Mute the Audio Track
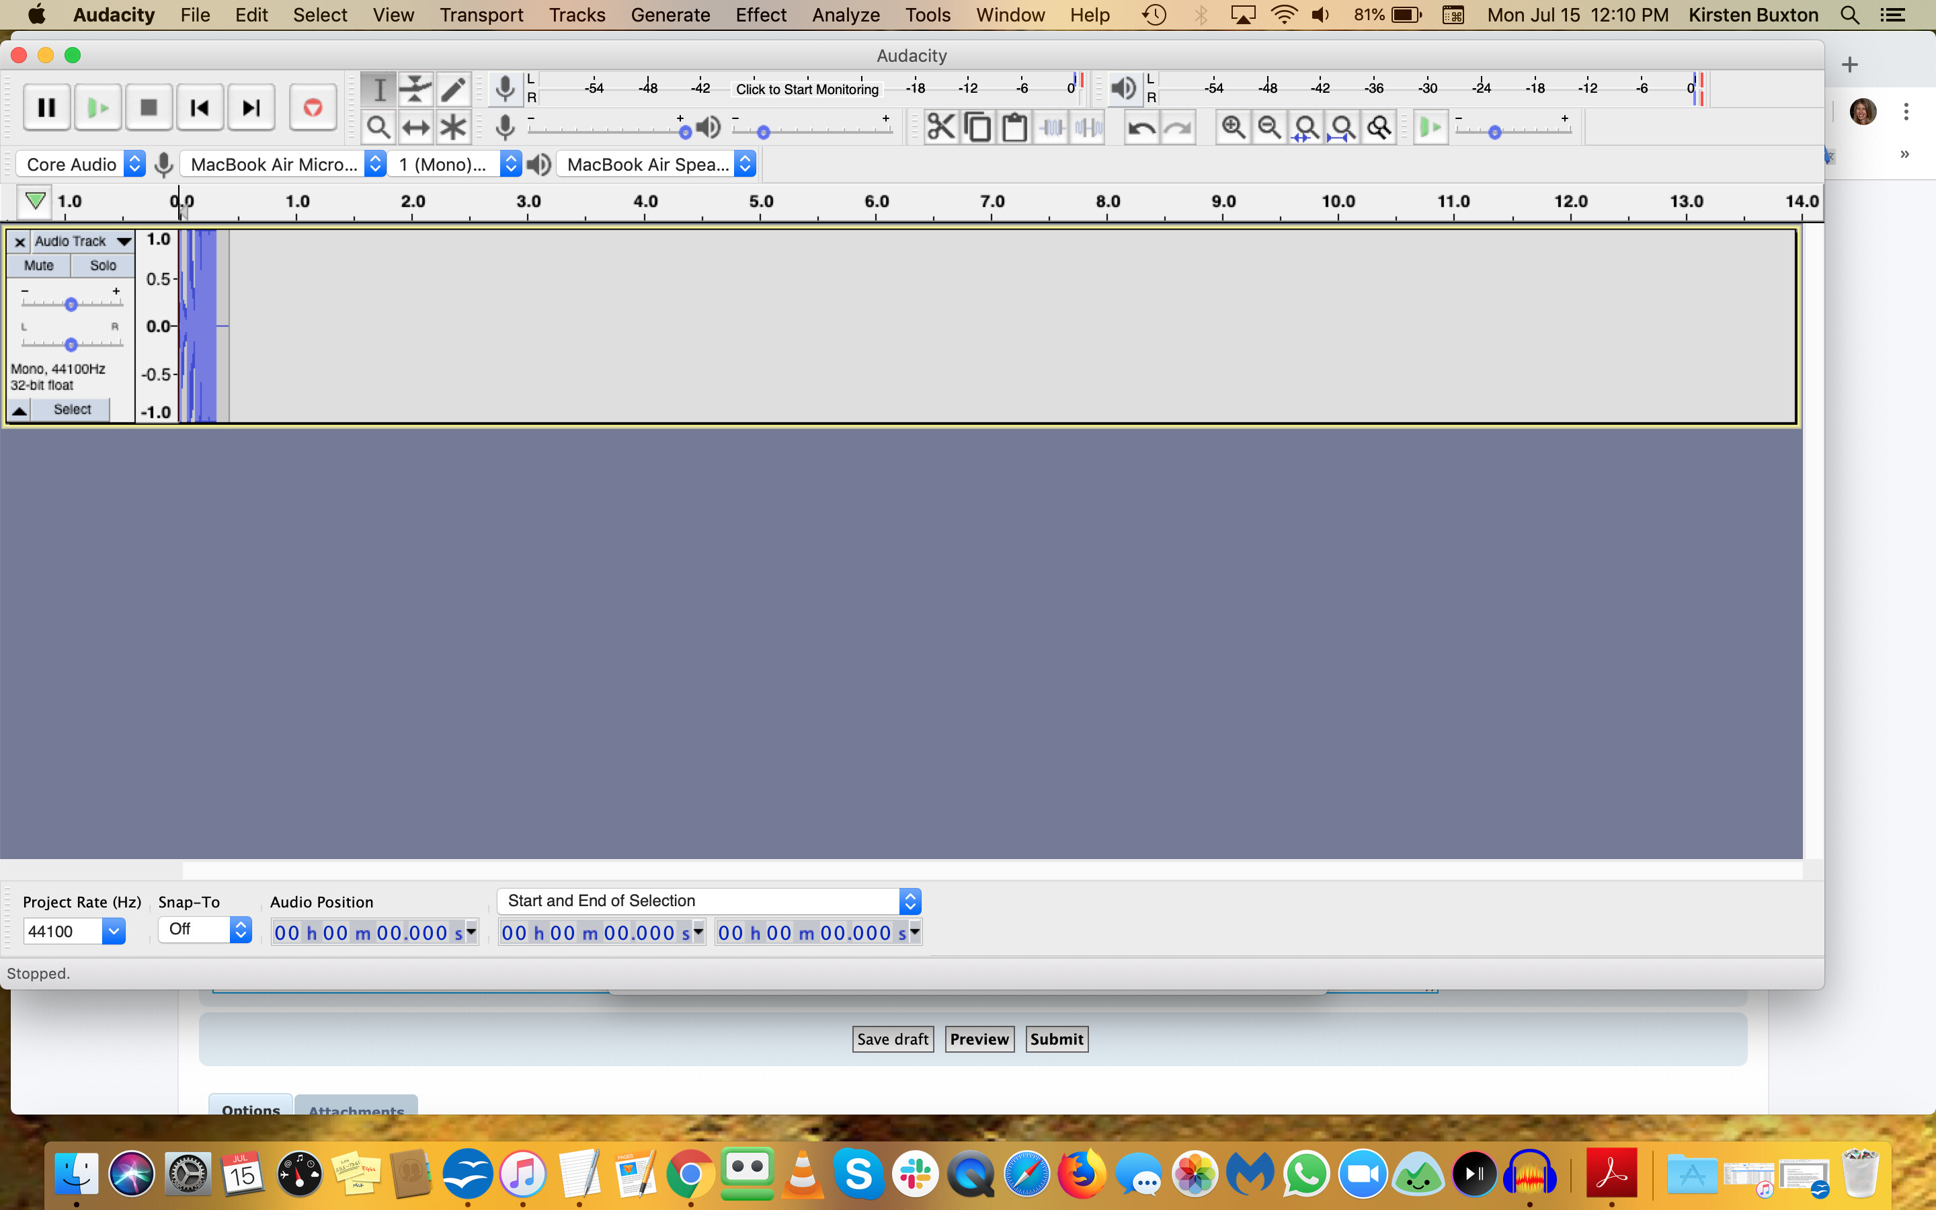1936x1210 pixels. (38, 266)
